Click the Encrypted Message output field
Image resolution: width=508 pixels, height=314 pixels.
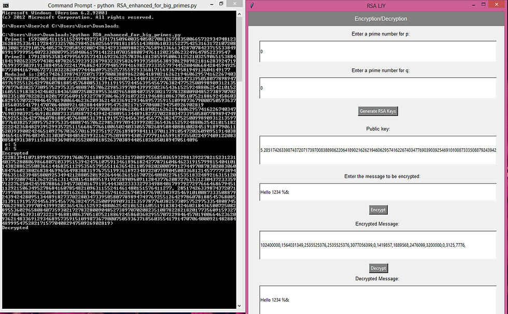378,245
